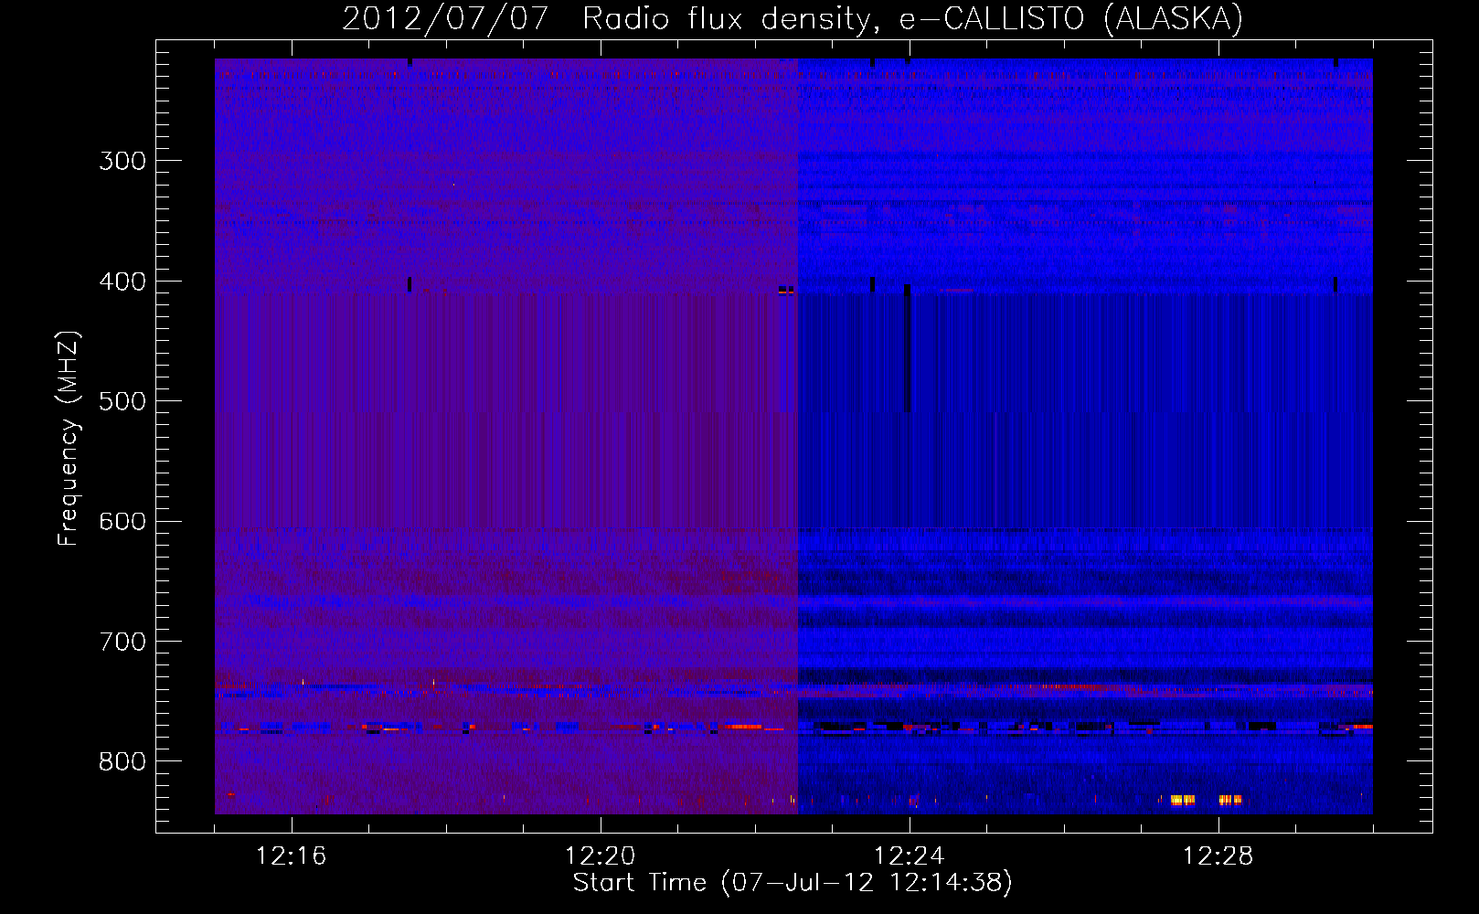Click the 700 frequency tick label
This screenshot has height=914, width=1479.
click(122, 642)
